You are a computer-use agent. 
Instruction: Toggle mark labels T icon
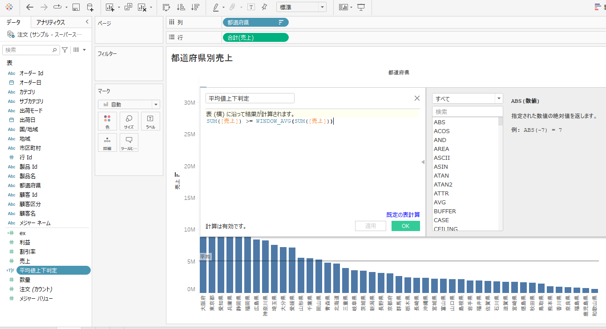click(251, 7)
